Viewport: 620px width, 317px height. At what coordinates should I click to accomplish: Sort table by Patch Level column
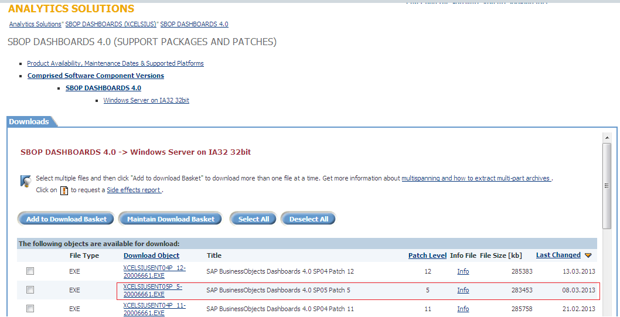point(427,255)
